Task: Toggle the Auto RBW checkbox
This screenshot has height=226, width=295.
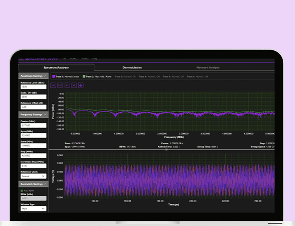Action: [22, 191]
